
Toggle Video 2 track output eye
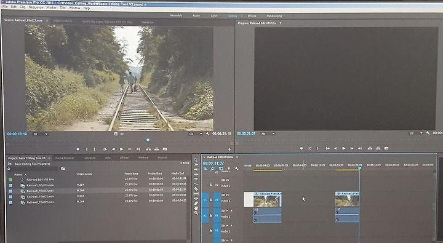coord(227,180)
